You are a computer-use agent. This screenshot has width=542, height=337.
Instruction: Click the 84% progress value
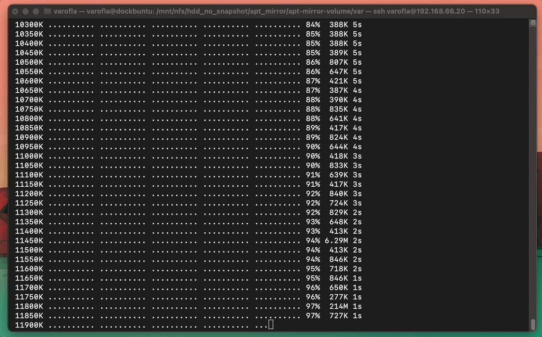(x=313, y=25)
